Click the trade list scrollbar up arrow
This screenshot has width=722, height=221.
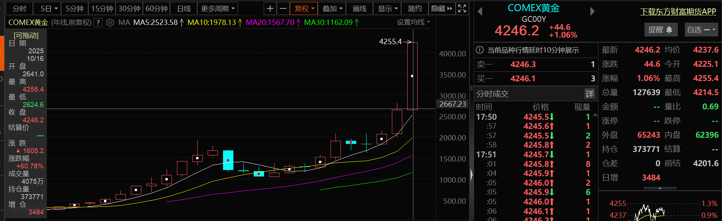pos(595,115)
